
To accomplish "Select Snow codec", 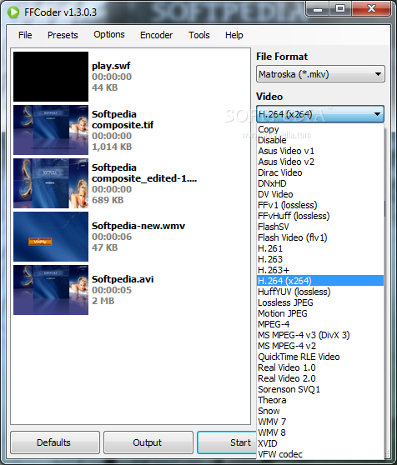I will coord(320,411).
